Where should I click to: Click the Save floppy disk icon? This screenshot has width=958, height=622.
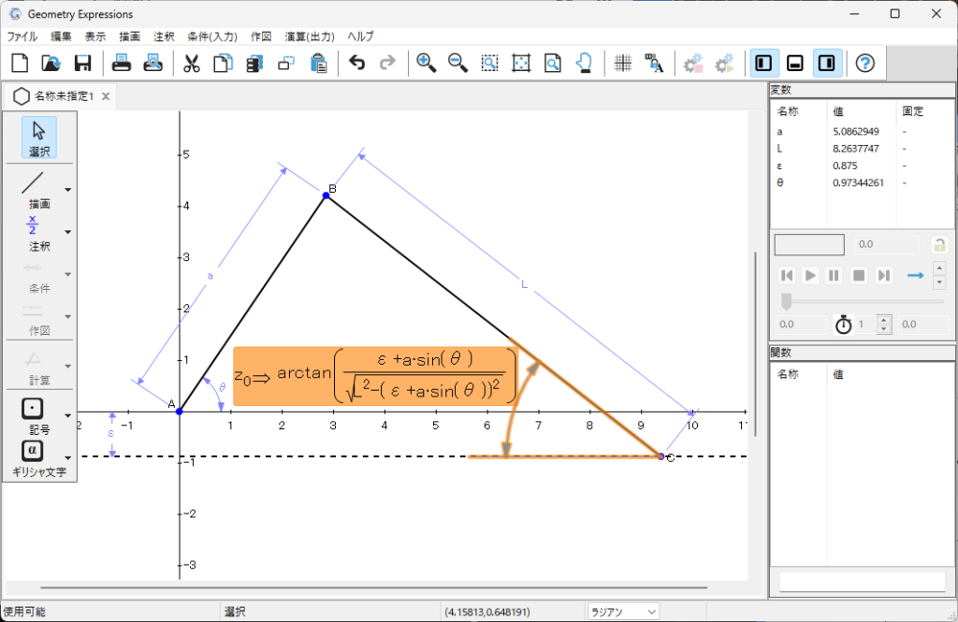click(x=82, y=64)
